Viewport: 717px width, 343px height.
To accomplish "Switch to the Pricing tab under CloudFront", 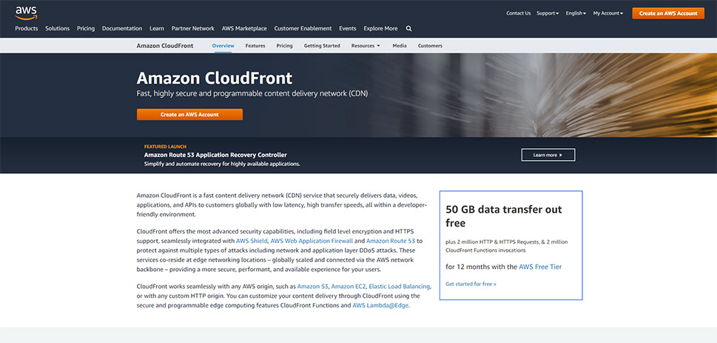I will [284, 46].
